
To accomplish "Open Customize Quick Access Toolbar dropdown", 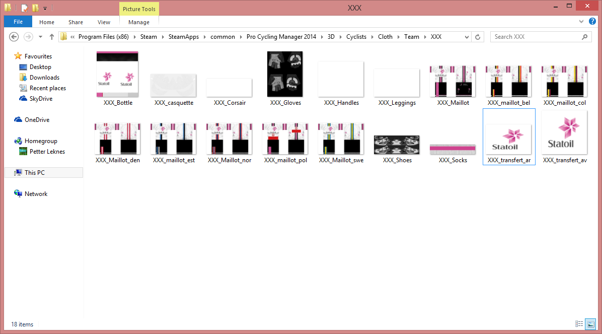I will pyautogui.click(x=45, y=9).
